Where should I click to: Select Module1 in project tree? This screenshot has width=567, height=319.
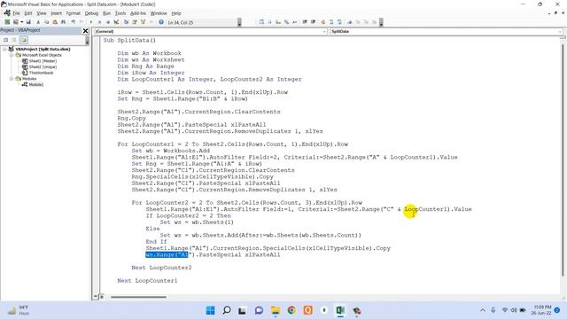pos(36,84)
